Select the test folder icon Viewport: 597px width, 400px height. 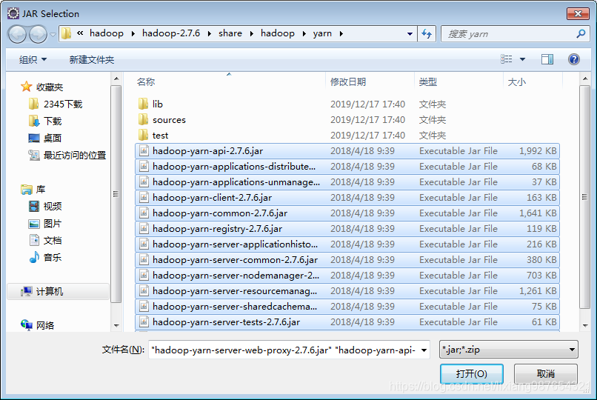click(x=144, y=135)
